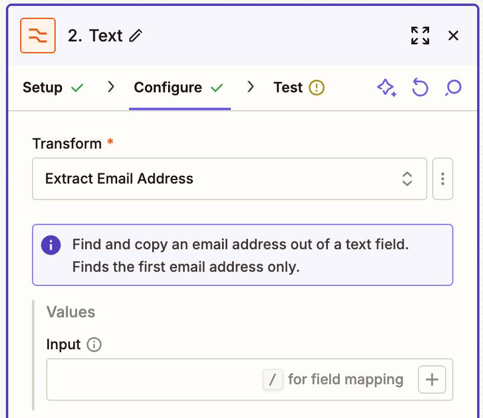
Task: Click the circular refresh arrow icon
Action: click(x=420, y=88)
